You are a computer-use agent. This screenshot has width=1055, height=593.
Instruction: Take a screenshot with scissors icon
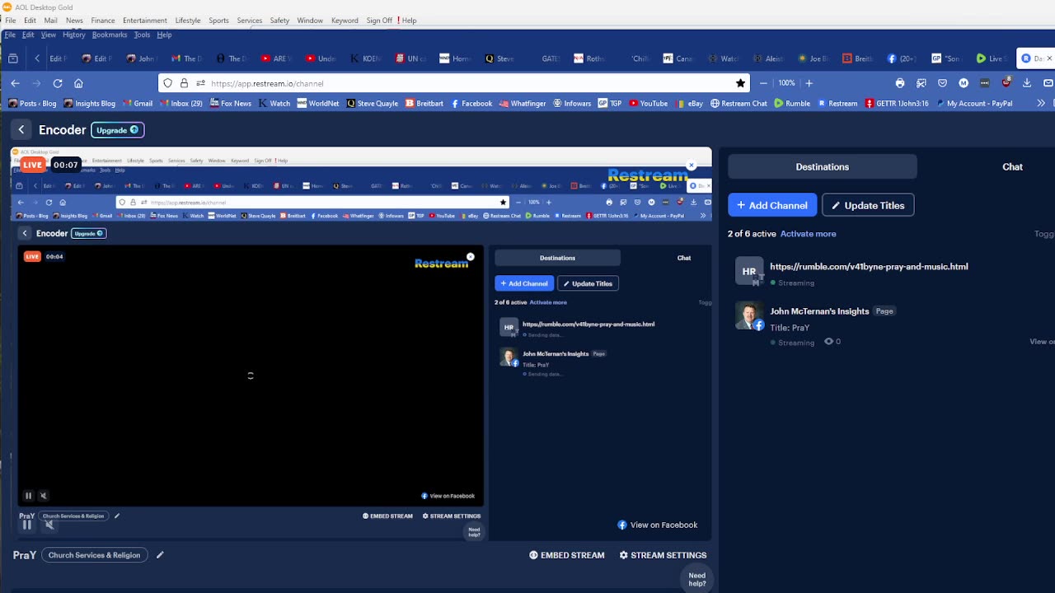coord(921,83)
